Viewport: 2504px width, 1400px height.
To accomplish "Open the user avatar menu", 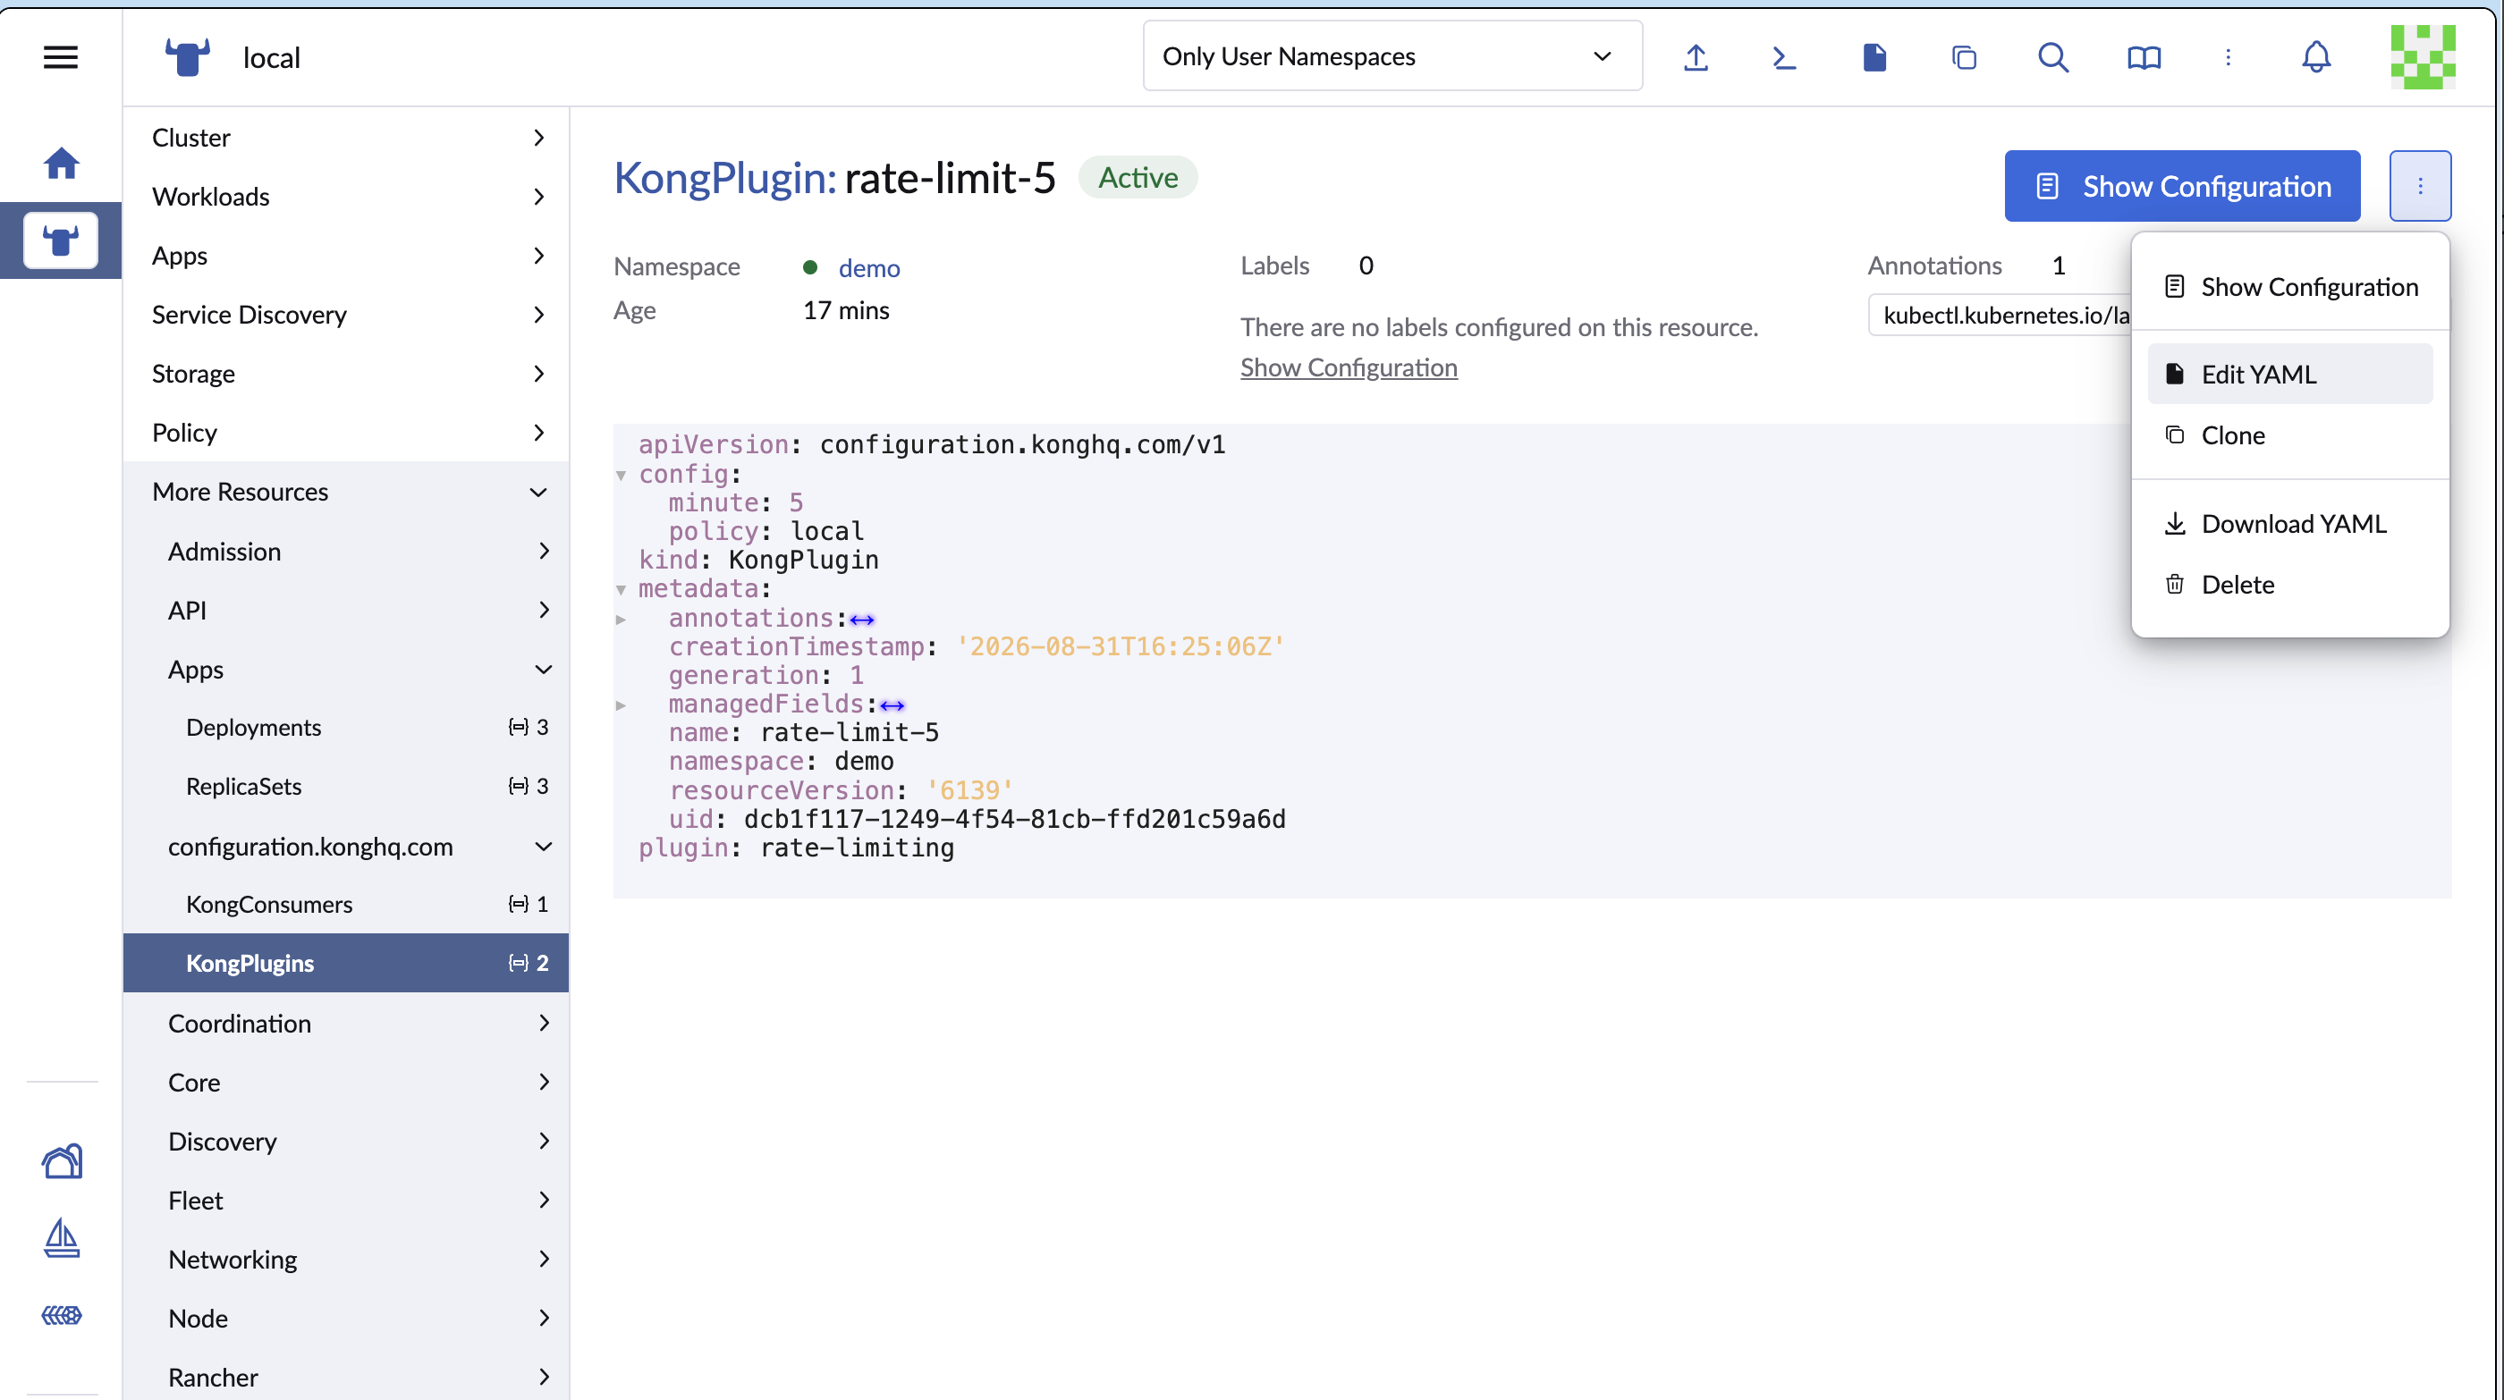I will tap(2423, 57).
